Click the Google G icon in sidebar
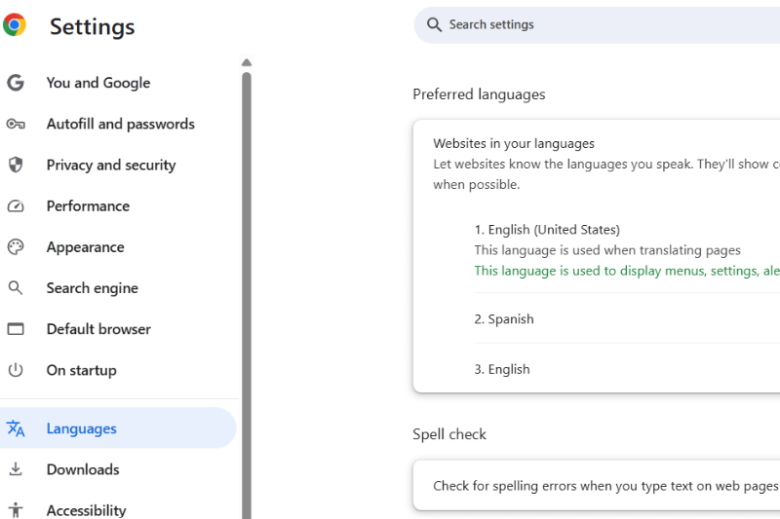Screen dimensions: 780x519 point(16,83)
